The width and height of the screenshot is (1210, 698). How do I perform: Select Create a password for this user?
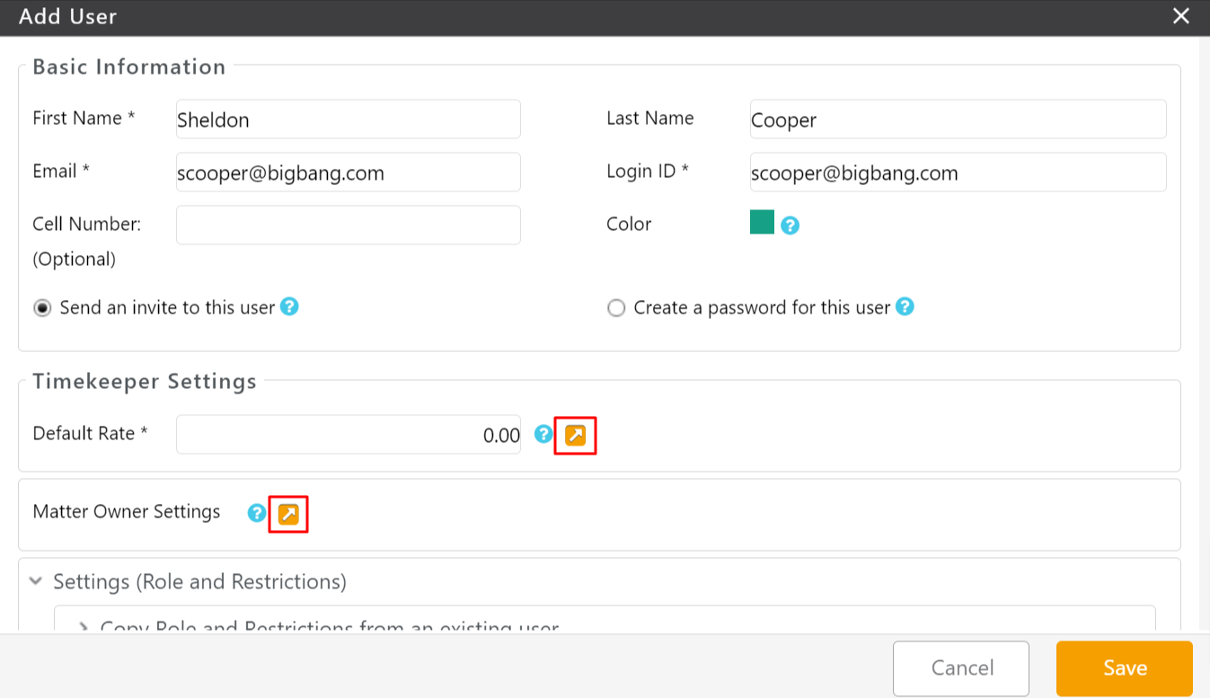coord(616,308)
